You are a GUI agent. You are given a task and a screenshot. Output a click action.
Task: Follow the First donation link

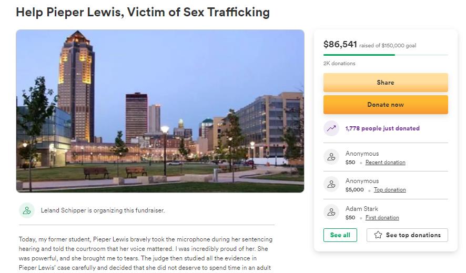coord(382,218)
